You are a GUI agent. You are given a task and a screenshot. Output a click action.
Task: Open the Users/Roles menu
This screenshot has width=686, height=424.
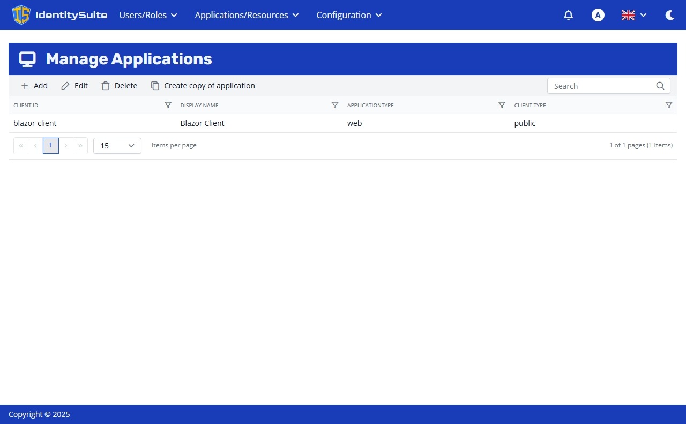click(148, 15)
